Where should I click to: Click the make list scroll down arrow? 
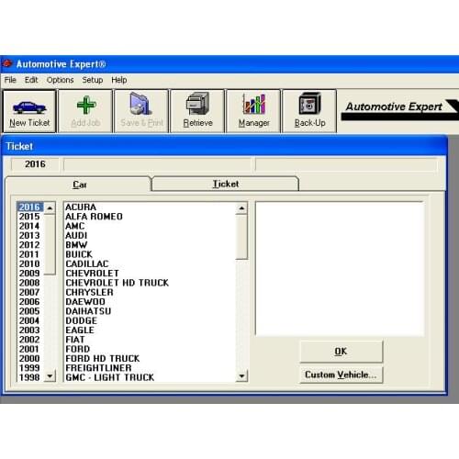tap(241, 375)
